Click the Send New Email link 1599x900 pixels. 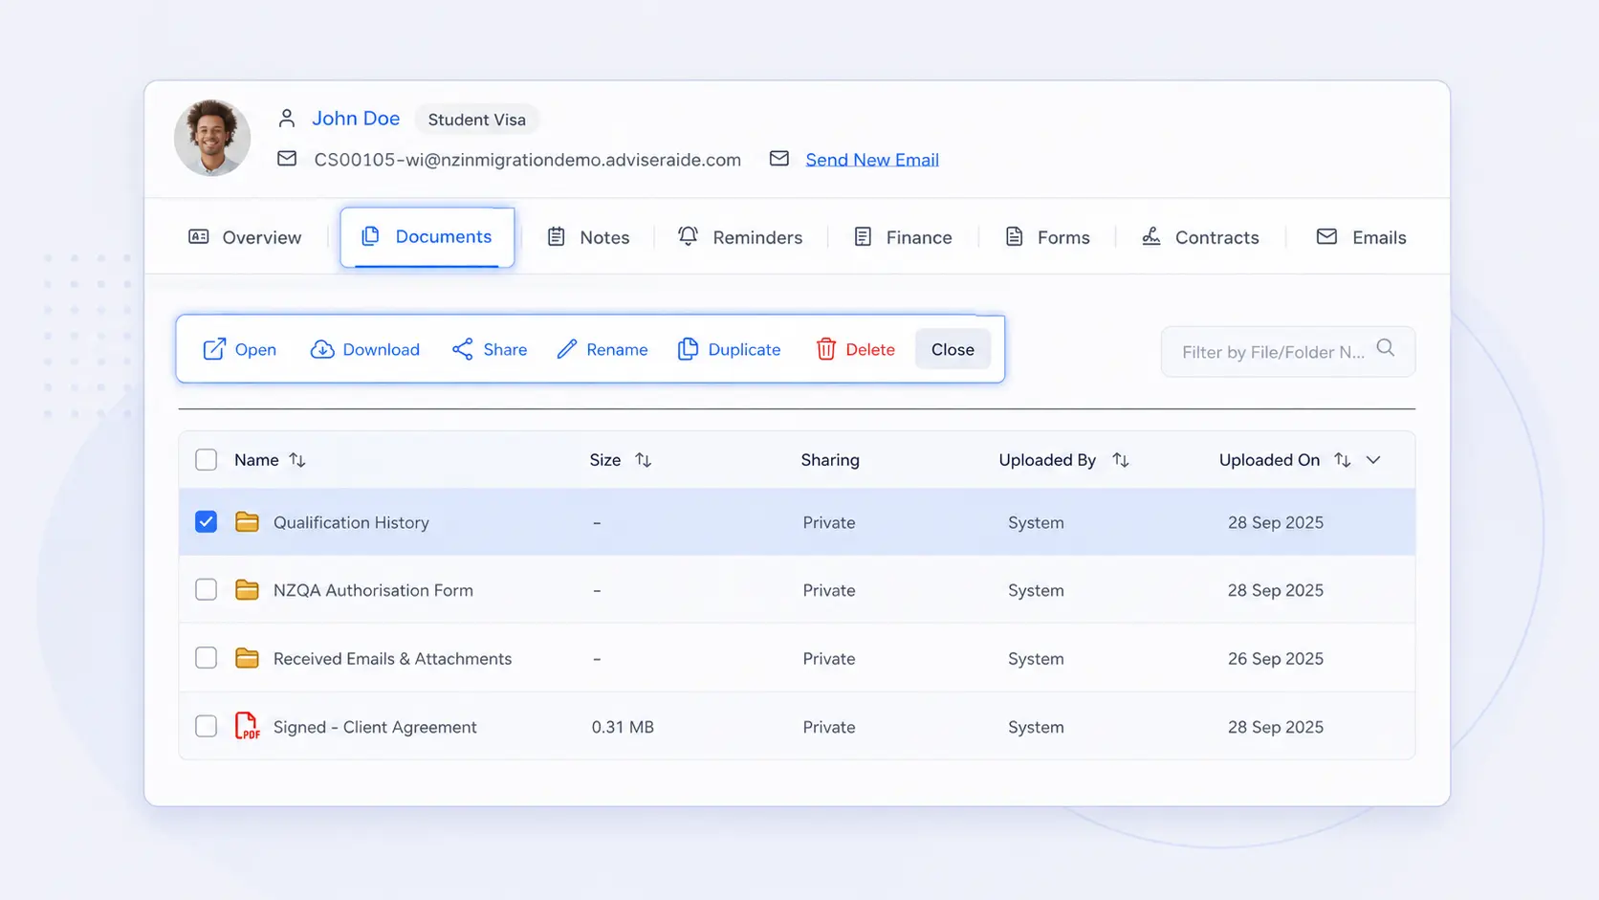[x=872, y=160]
